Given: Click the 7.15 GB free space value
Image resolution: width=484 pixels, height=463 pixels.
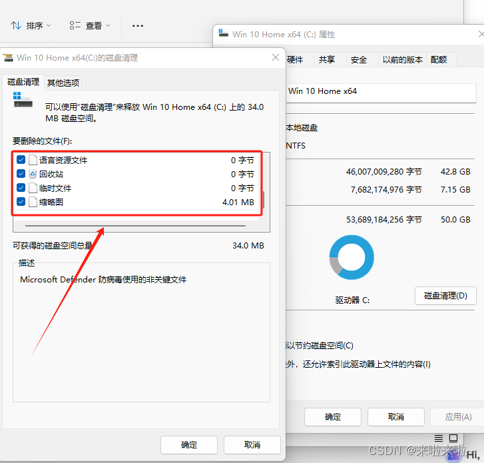Looking at the screenshot, I should tap(455, 190).
